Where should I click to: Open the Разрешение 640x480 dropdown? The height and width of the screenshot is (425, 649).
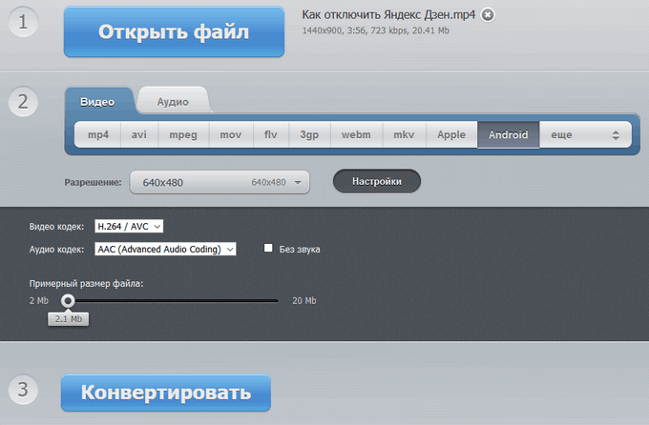(x=220, y=182)
